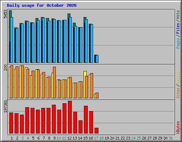Click day number 23 on the axis
Image resolution: width=182 pixels, height=142 pixels.
pyautogui.click(x=128, y=138)
